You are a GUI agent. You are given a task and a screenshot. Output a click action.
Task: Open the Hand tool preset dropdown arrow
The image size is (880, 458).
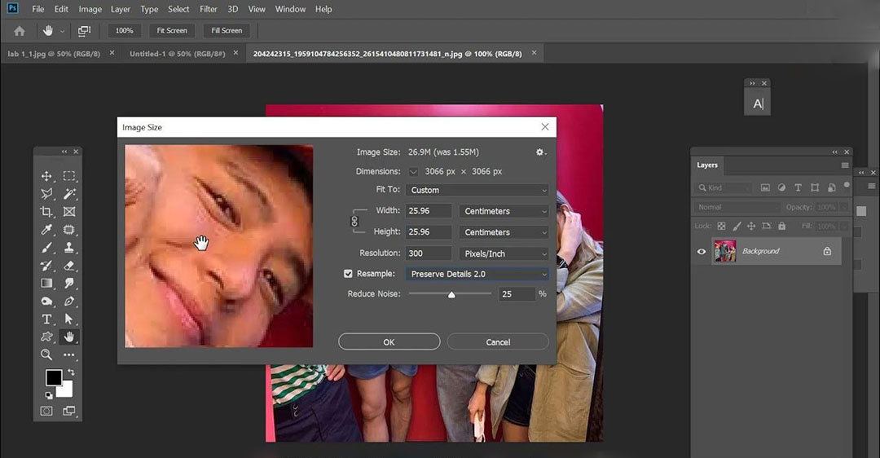click(x=62, y=32)
